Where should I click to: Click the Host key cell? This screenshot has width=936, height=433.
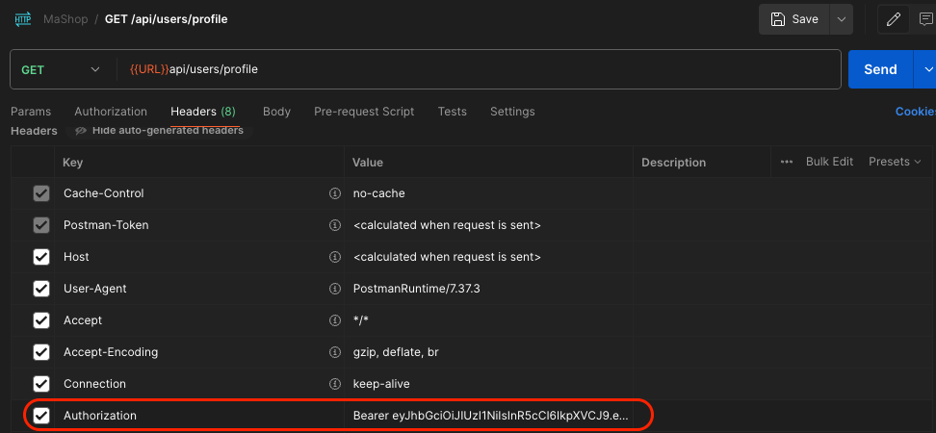pyautogui.click(x=199, y=257)
